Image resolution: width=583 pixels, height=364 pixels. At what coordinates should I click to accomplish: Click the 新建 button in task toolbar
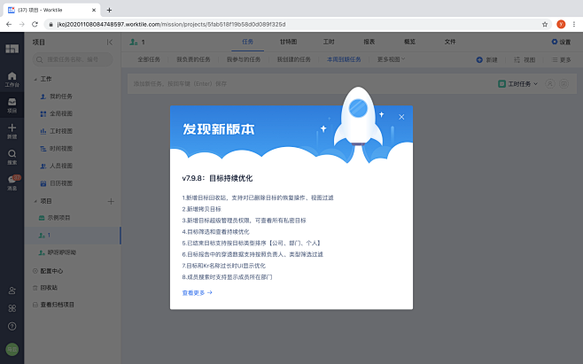tap(486, 59)
